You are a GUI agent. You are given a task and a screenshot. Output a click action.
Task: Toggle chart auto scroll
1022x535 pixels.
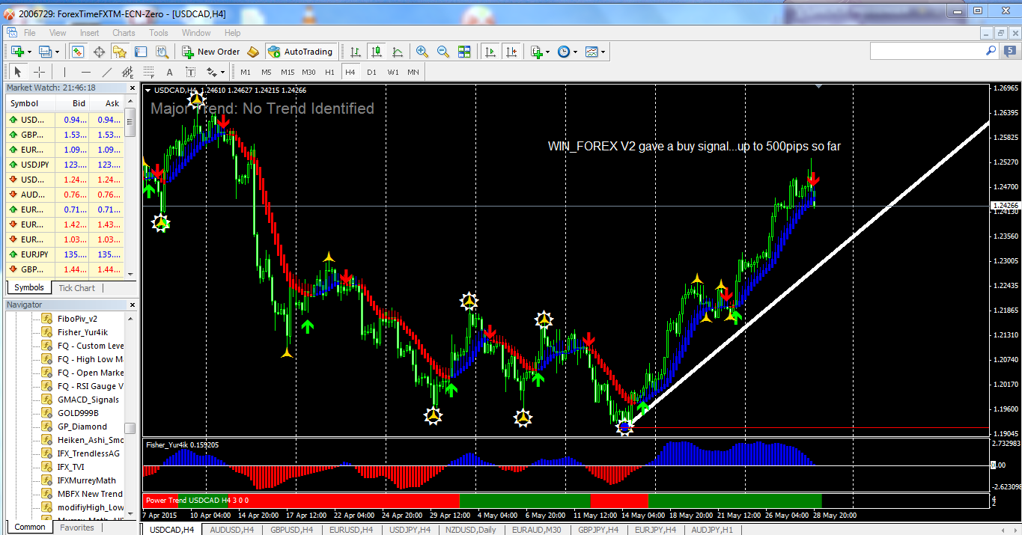click(490, 52)
